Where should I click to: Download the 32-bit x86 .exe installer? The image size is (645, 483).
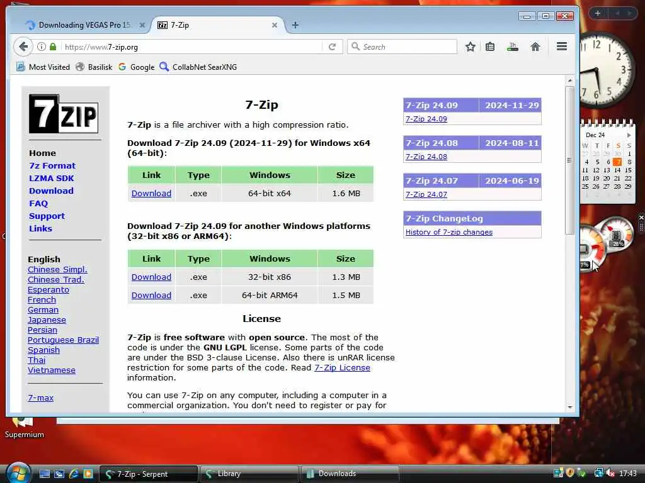pyautogui.click(x=151, y=277)
